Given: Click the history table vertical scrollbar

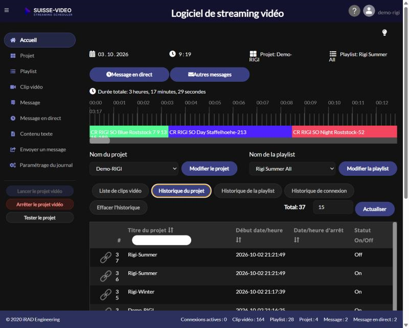Looking at the screenshot, I should [395, 266].
